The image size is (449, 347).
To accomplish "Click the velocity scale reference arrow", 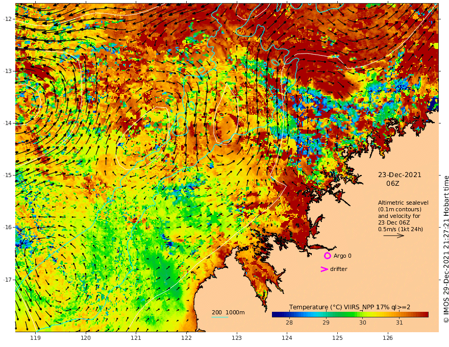I will [394, 236].
